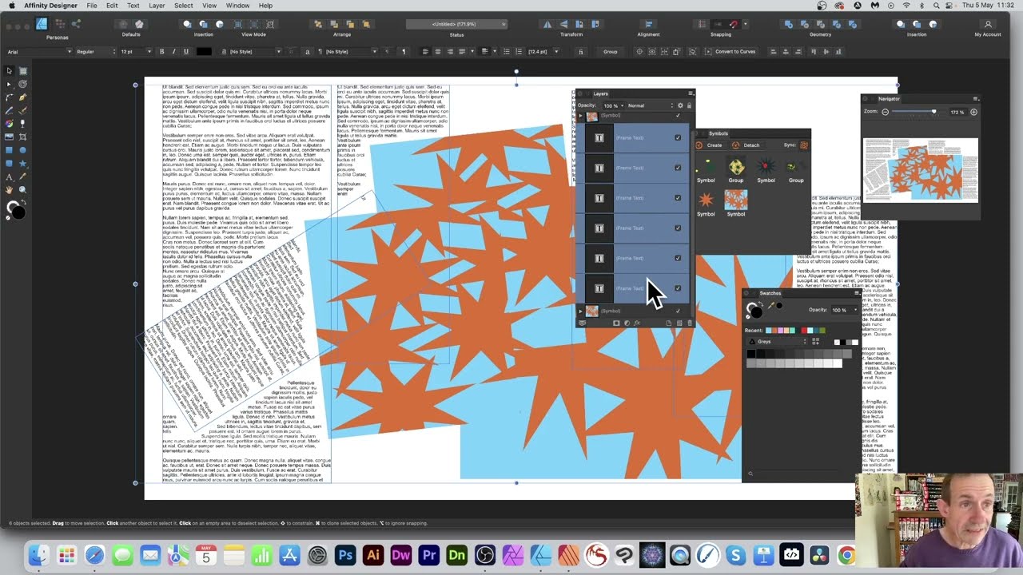Toggle Sync in the Symbols panel

coord(804,145)
